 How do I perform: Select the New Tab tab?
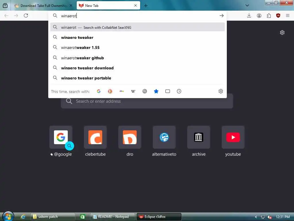pyautogui.click(x=108, y=6)
